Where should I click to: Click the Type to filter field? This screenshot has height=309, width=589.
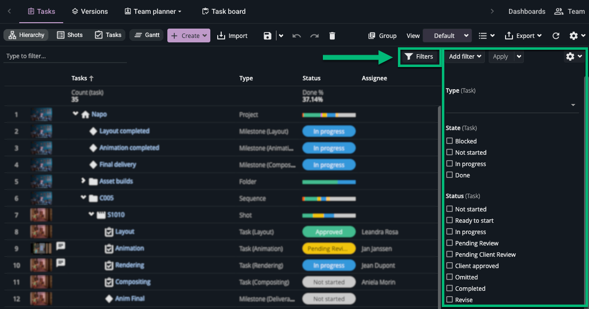[x=64, y=56]
